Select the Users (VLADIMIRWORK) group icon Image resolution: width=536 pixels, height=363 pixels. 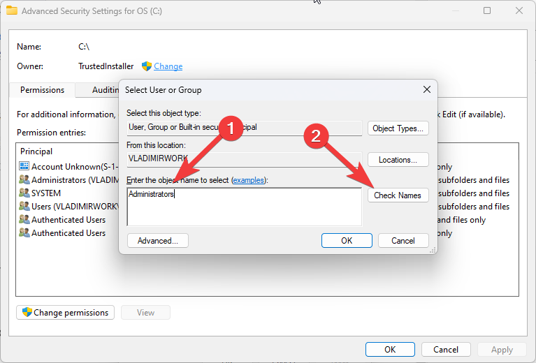[24, 207]
